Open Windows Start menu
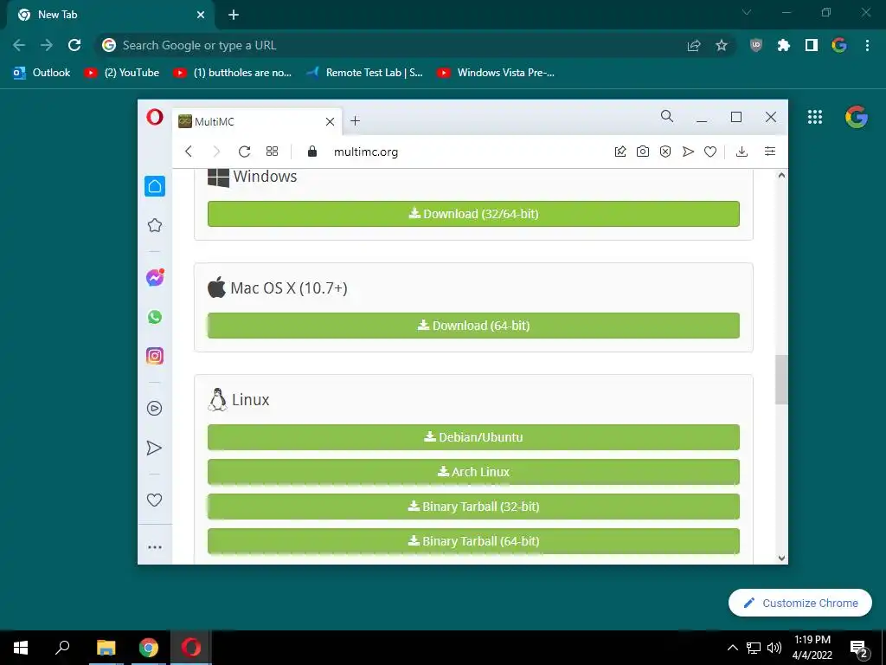This screenshot has width=886, height=665. (x=21, y=648)
